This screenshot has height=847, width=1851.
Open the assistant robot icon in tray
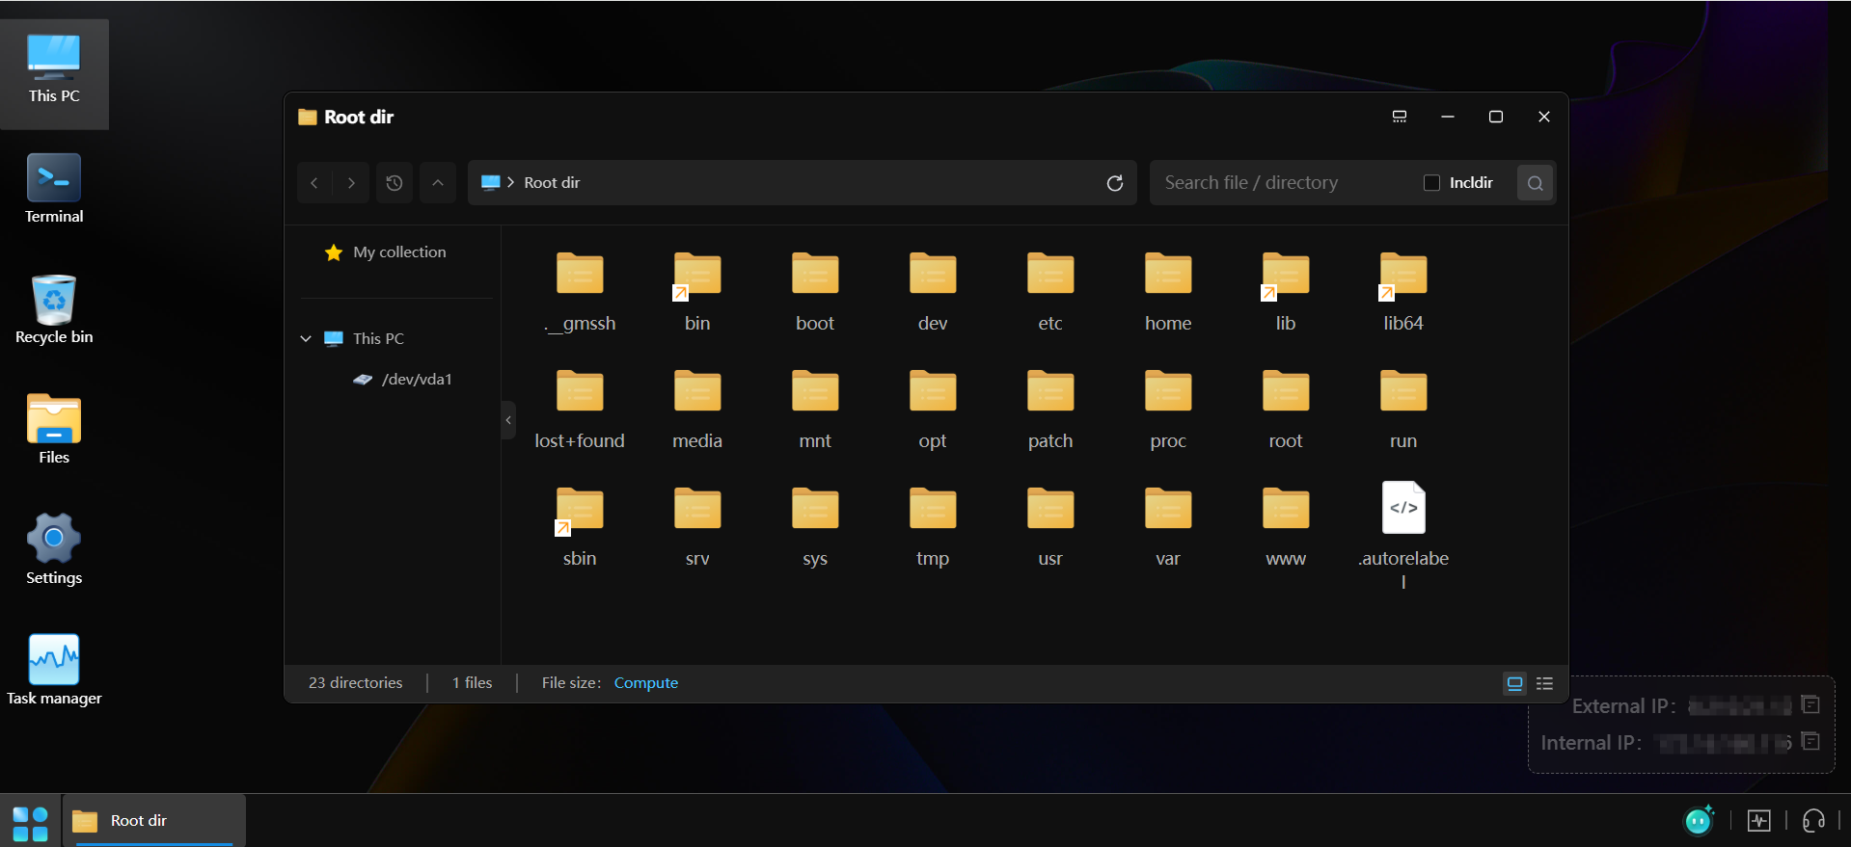tap(1699, 820)
